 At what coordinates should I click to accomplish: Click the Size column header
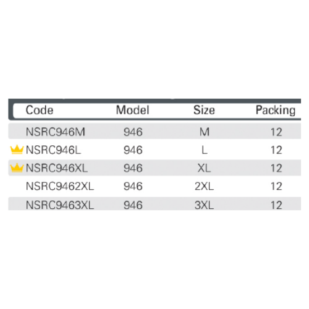coord(204,110)
